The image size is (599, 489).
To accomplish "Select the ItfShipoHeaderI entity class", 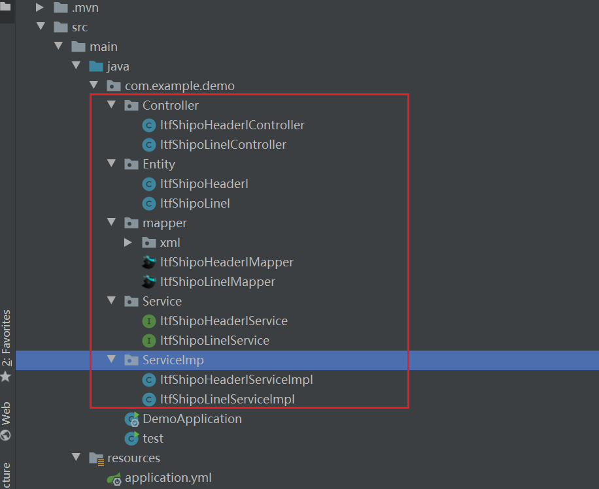I will [x=204, y=184].
